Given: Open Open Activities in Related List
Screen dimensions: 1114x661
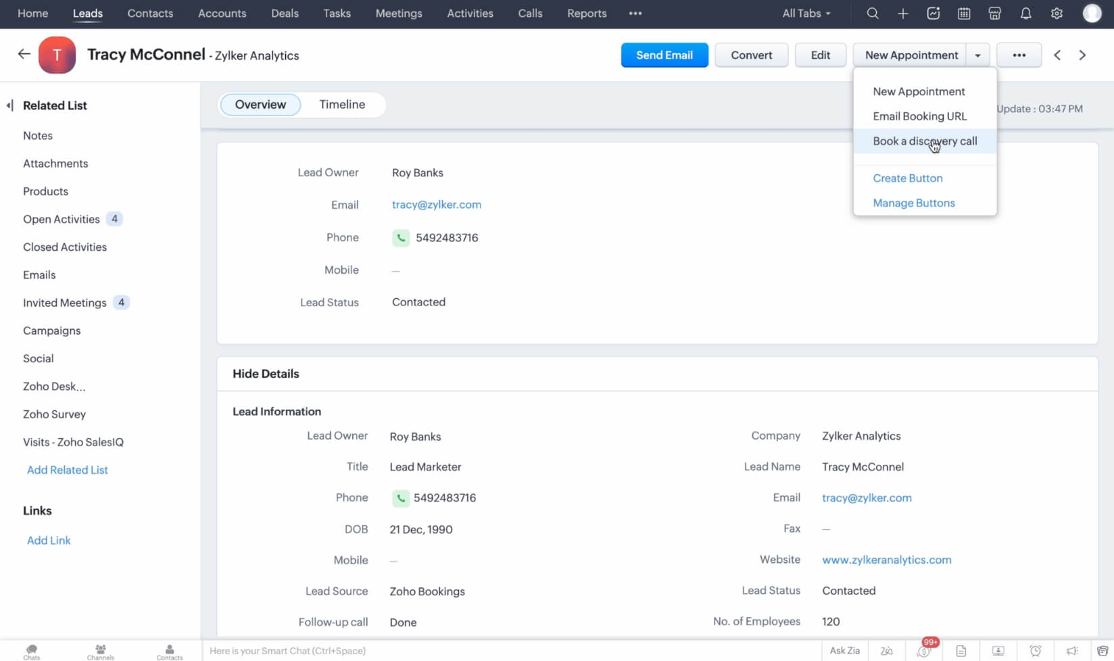Looking at the screenshot, I should [x=62, y=220].
